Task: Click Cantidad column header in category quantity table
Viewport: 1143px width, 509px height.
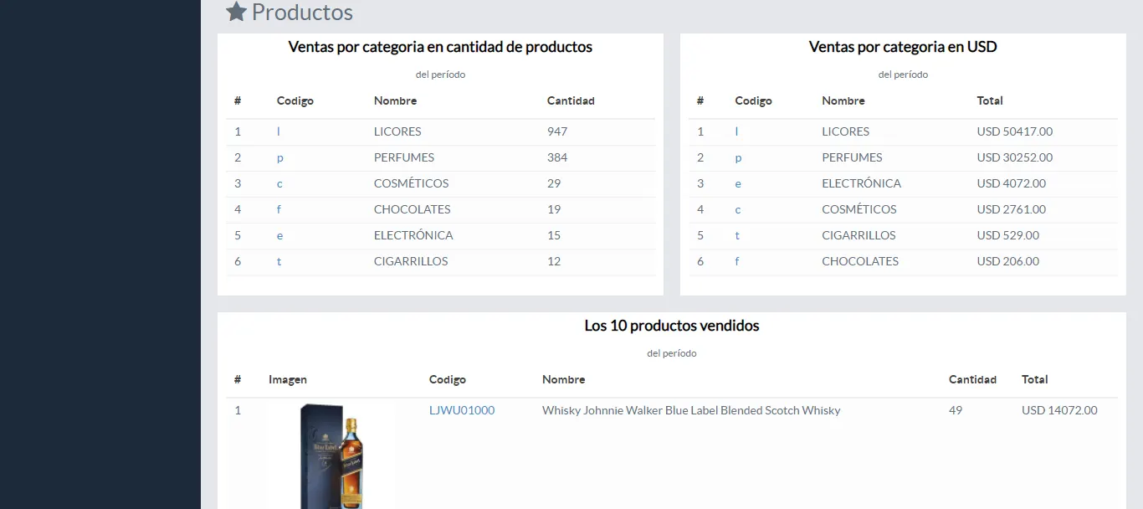Action: point(570,100)
